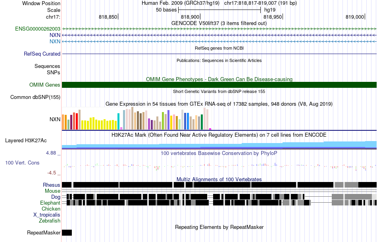377x242 pixels.
Task: Click the Chicken alignment label
Action: (51, 209)
